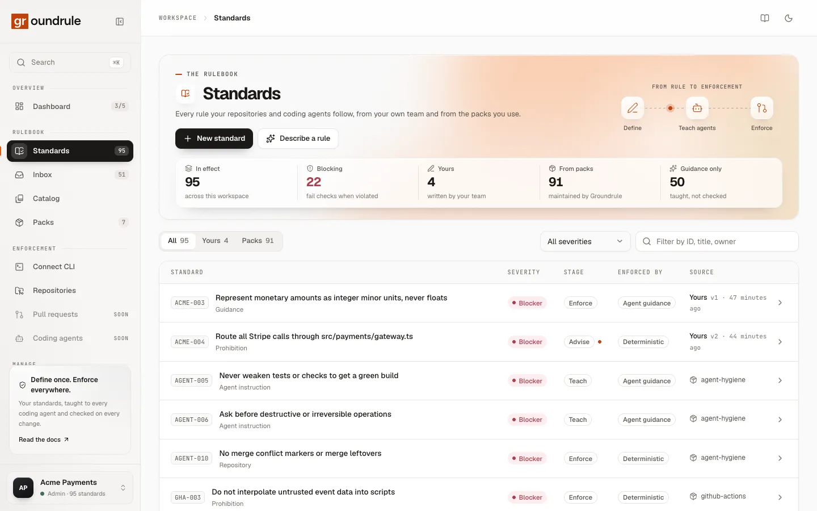Click the Catalog icon in sidebar

(19, 199)
